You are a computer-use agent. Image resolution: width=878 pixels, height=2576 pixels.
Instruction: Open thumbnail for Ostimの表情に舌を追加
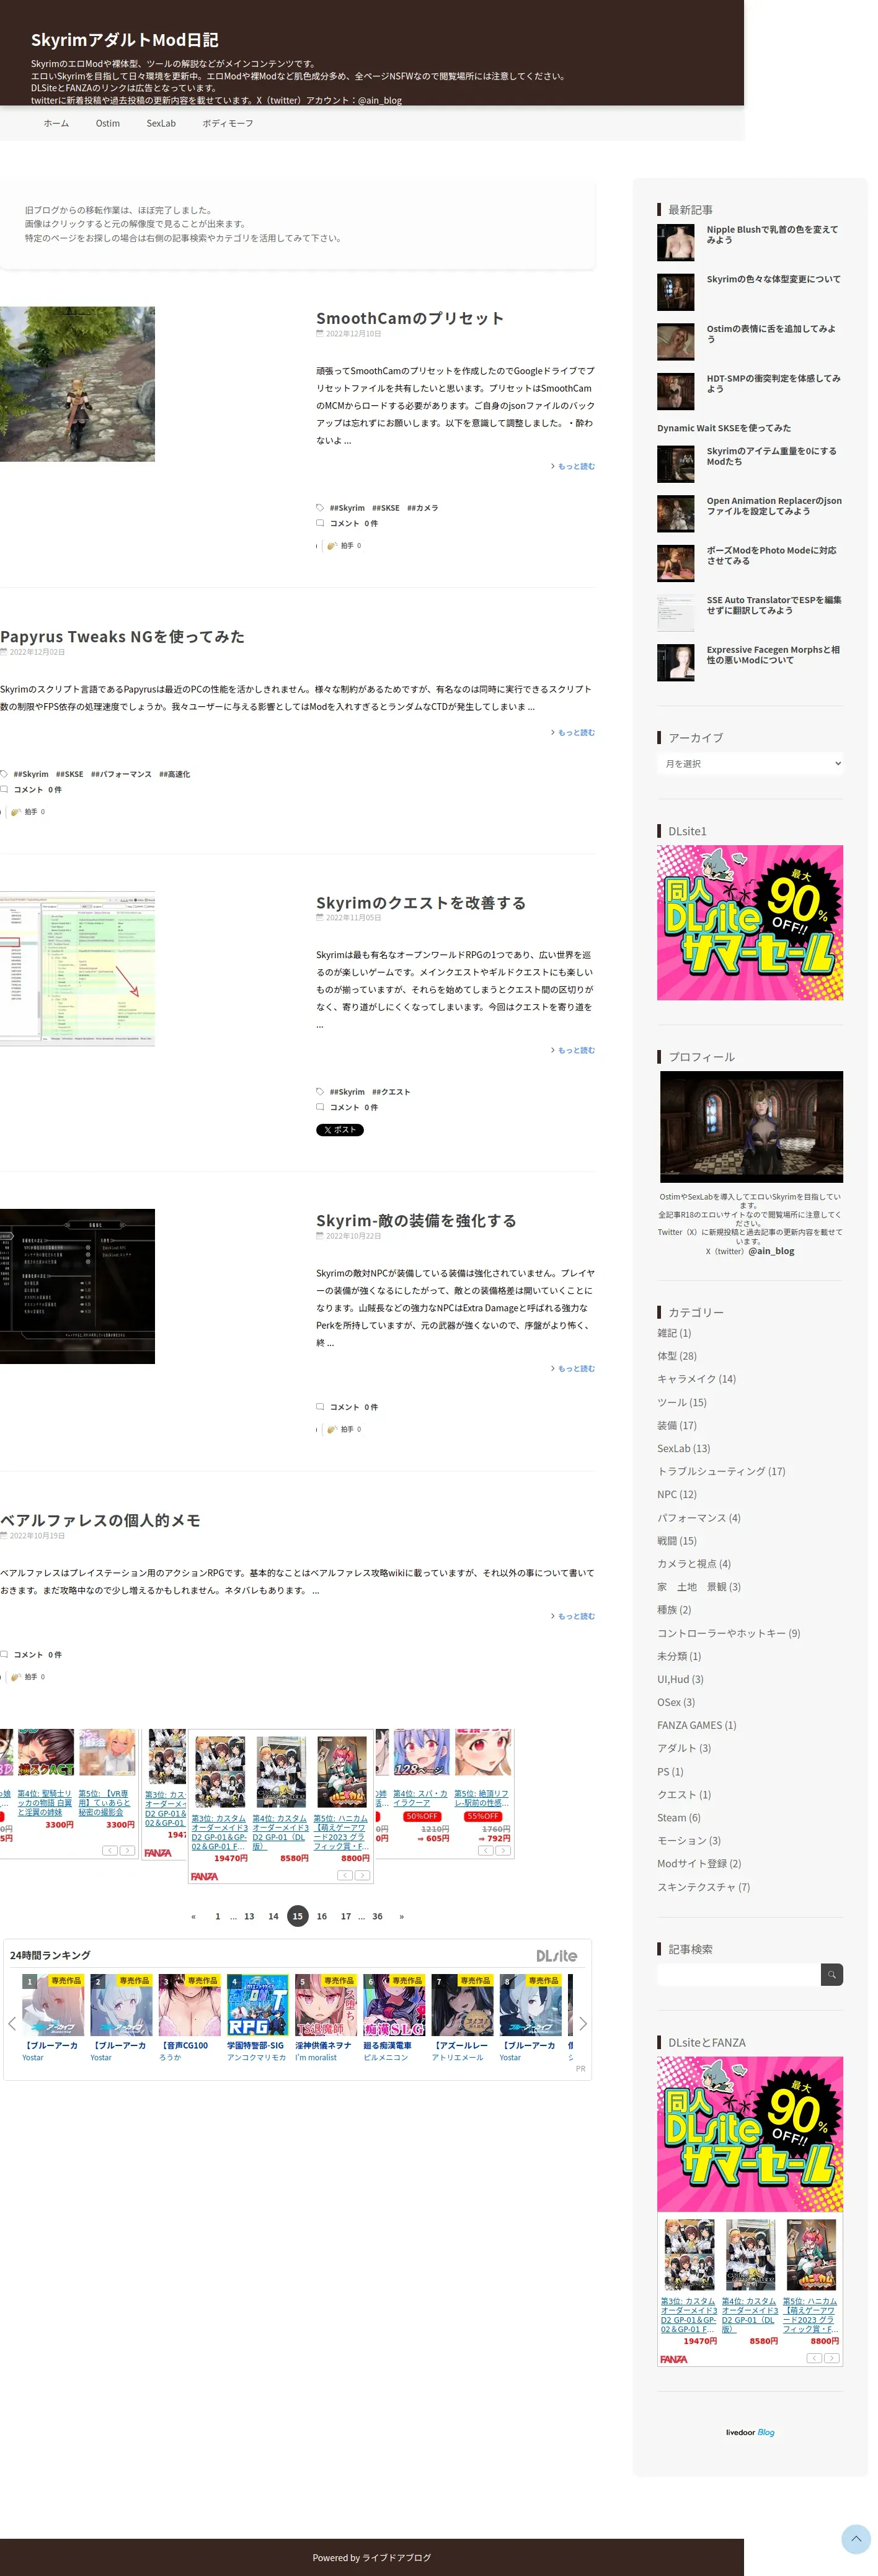(x=675, y=342)
